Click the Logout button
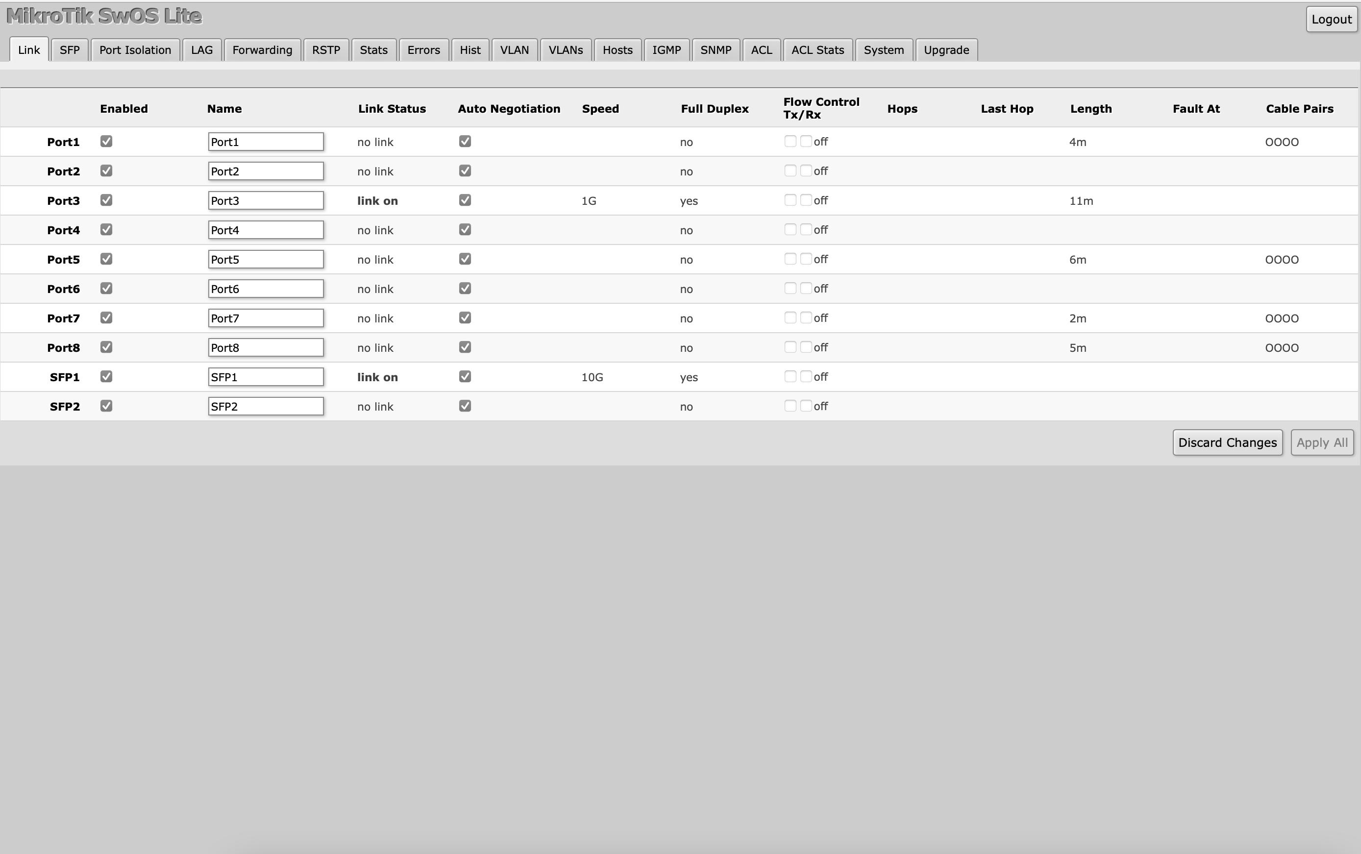 [x=1331, y=19]
